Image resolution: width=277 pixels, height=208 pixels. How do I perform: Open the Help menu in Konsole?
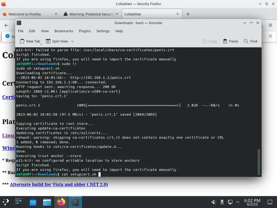[x=119, y=31]
